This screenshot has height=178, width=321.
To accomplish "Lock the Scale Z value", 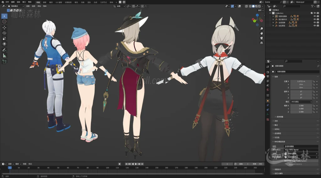I will coord(313,112).
